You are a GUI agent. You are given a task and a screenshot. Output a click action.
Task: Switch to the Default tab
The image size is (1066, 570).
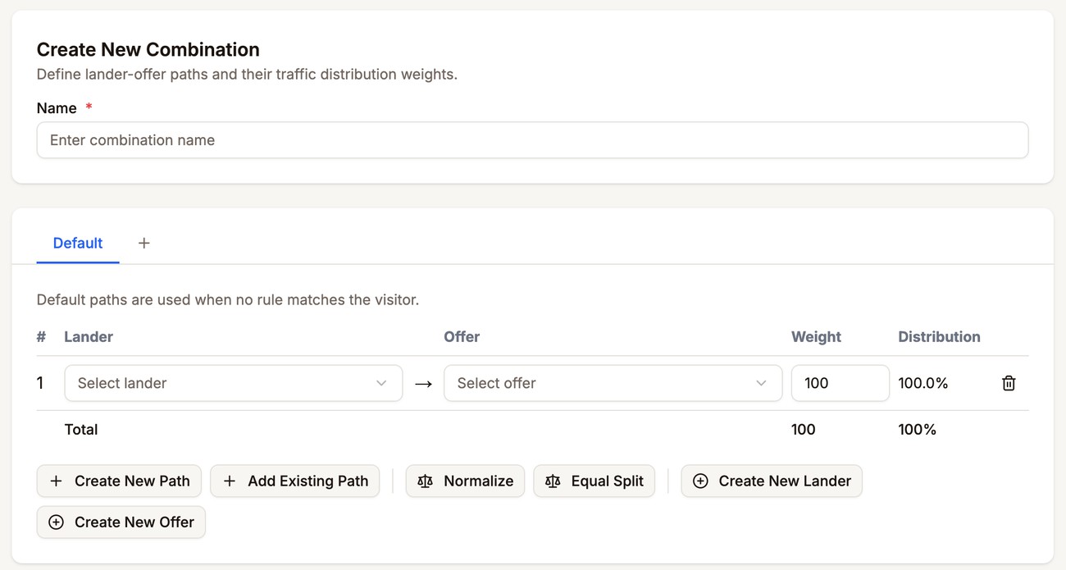click(78, 243)
